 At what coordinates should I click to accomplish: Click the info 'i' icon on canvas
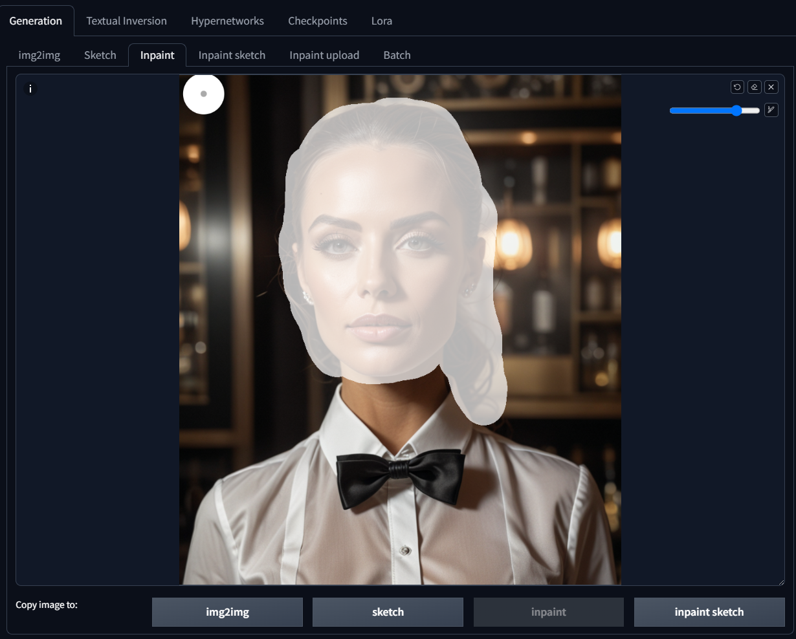pyautogui.click(x=30, y=89)
